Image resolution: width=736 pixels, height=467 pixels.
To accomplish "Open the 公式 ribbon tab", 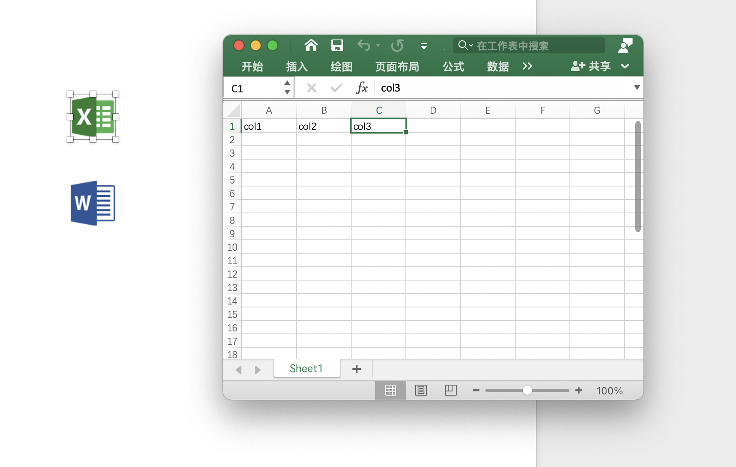I will [x=453, y=66].
